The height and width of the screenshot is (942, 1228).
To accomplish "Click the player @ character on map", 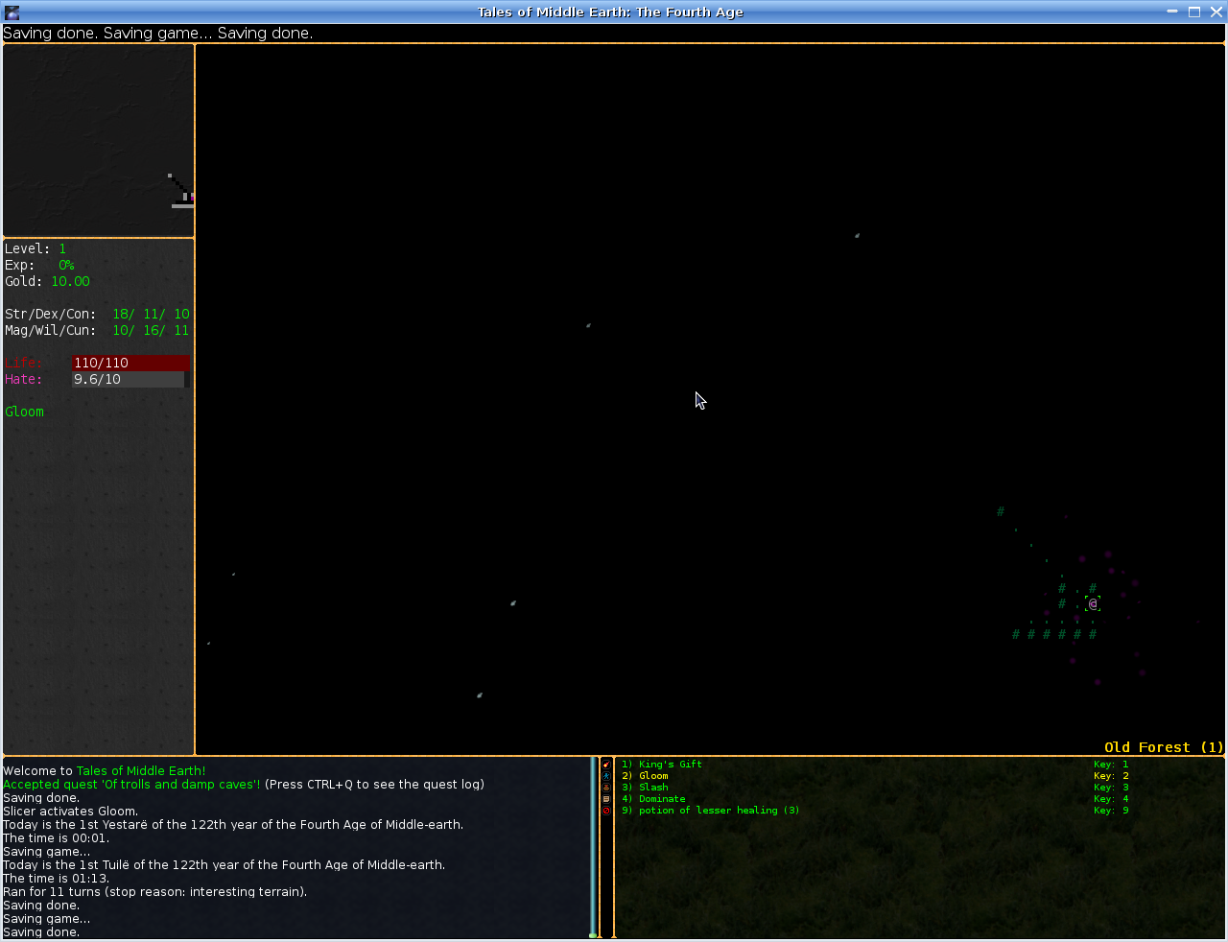I will [x=1093, y=603].
